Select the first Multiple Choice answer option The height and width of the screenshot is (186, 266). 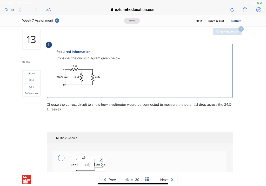pyautogui.click(x=61, y=158)
